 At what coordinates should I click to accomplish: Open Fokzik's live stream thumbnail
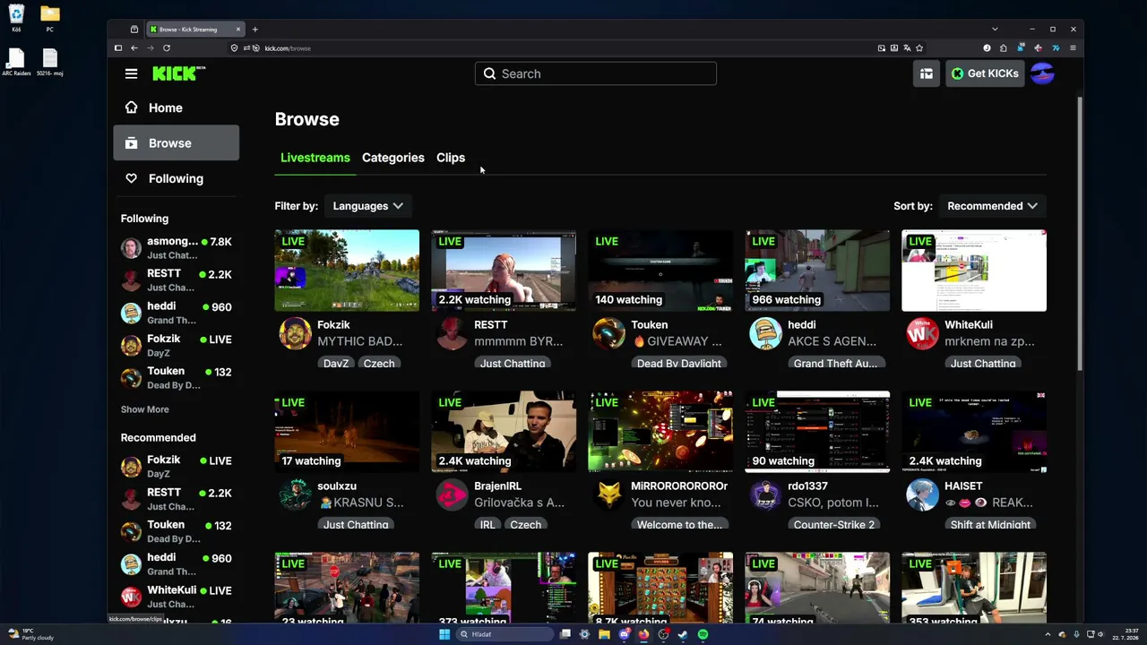click(x=347, y=271)
